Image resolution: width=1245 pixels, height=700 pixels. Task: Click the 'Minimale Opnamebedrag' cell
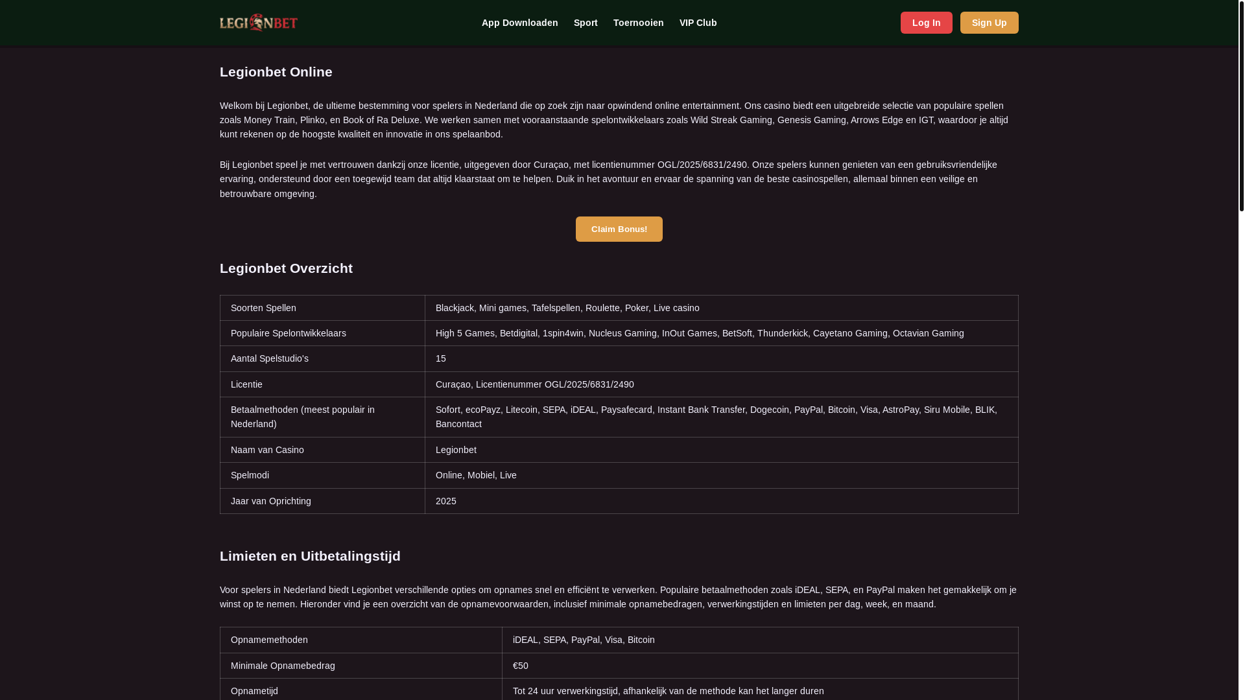click(361, 666)
